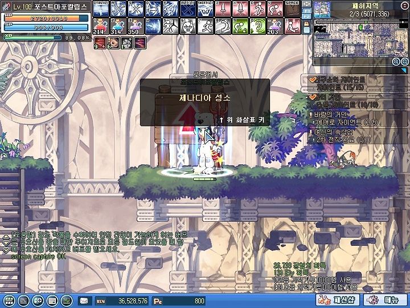Zoom in the minimap
This screenshot has height=308, width=410.
[x=396, y=62]
